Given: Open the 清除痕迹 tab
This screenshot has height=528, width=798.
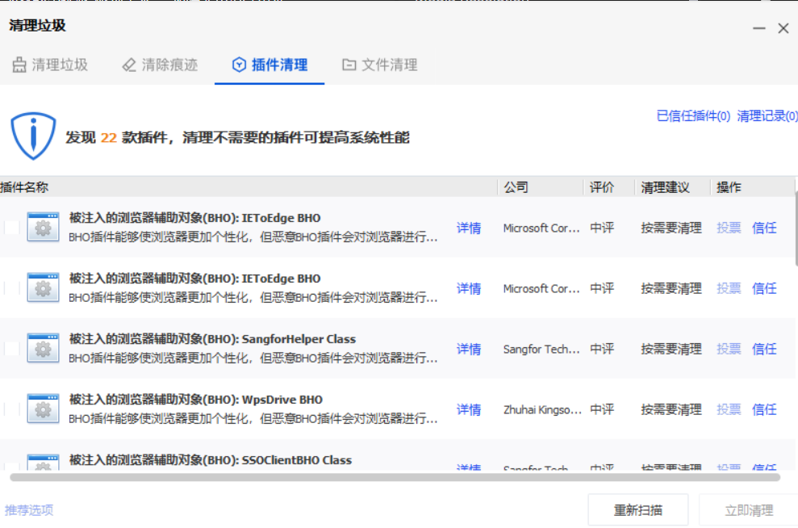Looking at the screenshot, I should [160, 65].
